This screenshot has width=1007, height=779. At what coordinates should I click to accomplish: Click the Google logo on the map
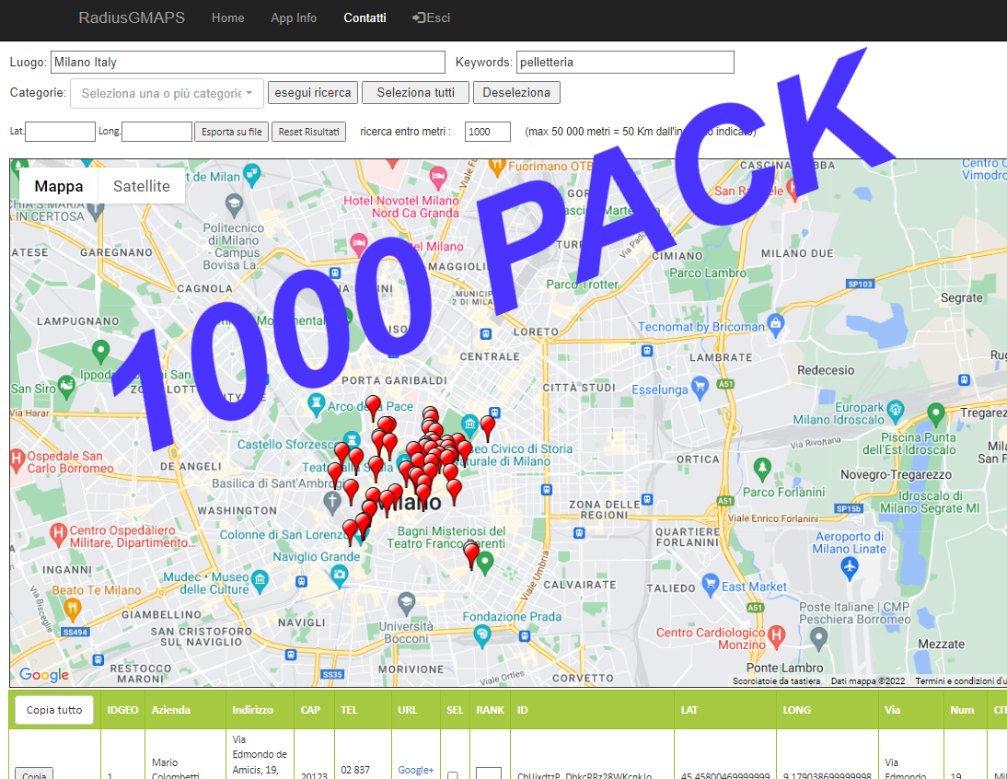[44, 675]
